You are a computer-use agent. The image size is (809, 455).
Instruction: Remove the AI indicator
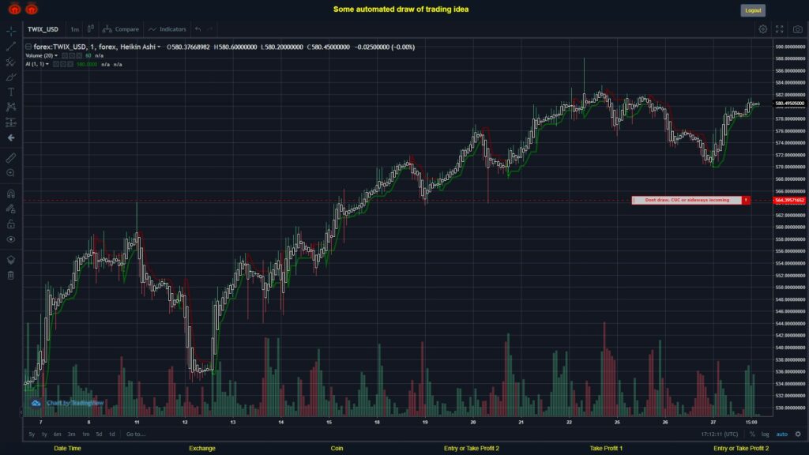70,65
